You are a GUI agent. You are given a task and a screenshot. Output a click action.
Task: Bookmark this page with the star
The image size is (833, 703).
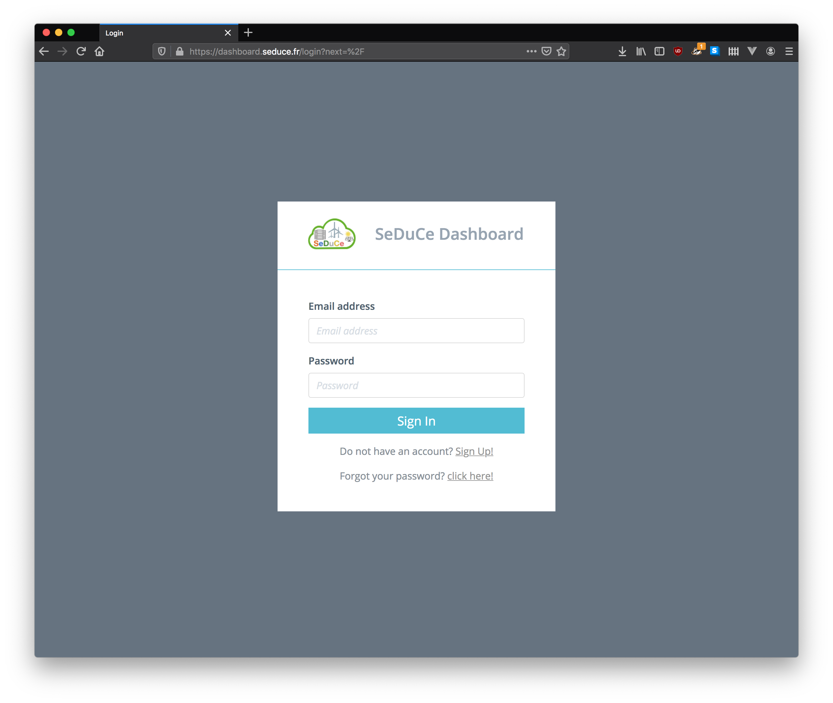tap(561, 52)
